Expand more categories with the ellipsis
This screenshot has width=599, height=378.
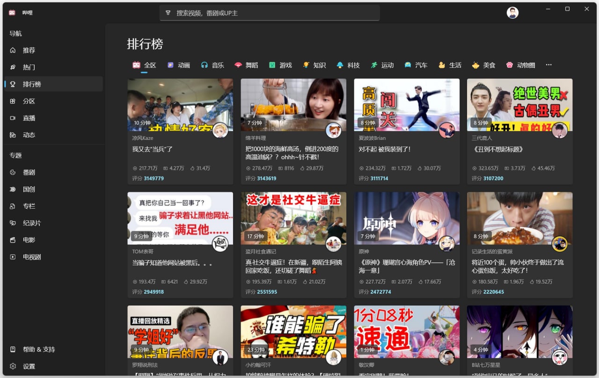point(549,65)
